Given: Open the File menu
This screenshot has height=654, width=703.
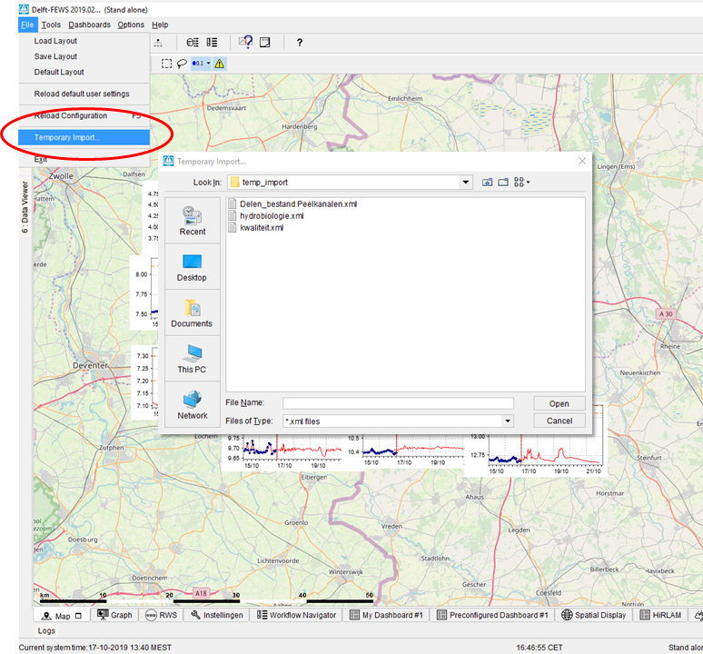Looking at the screenshot, I should pyautogui.click(x=27, y=25).
